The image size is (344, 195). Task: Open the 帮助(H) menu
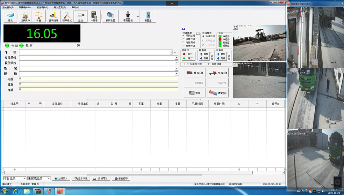[x=75, y=7]
